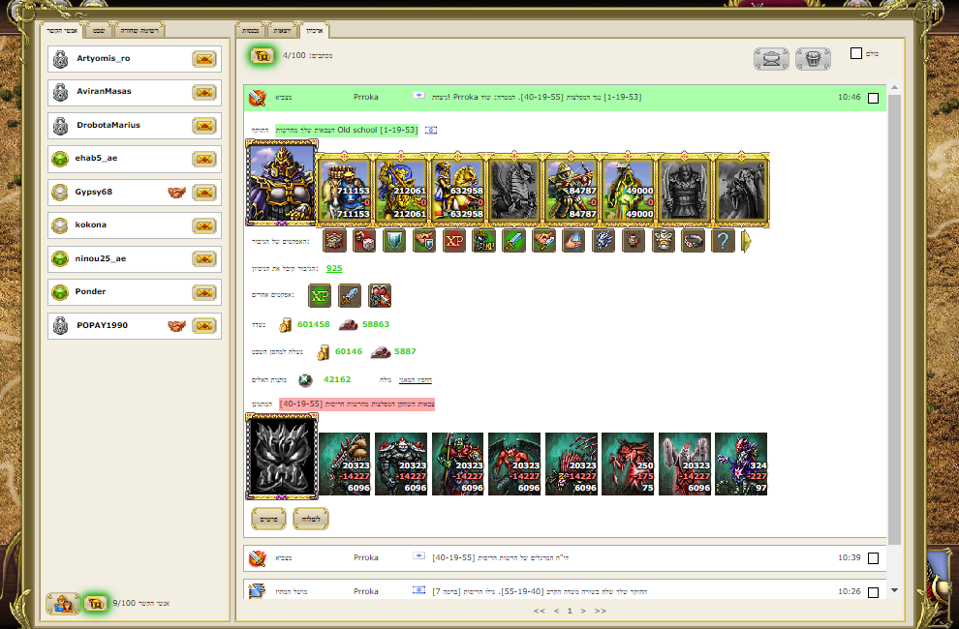Click the scrollbar up arrow of message list
959x629 pixels.
point(894,88)
